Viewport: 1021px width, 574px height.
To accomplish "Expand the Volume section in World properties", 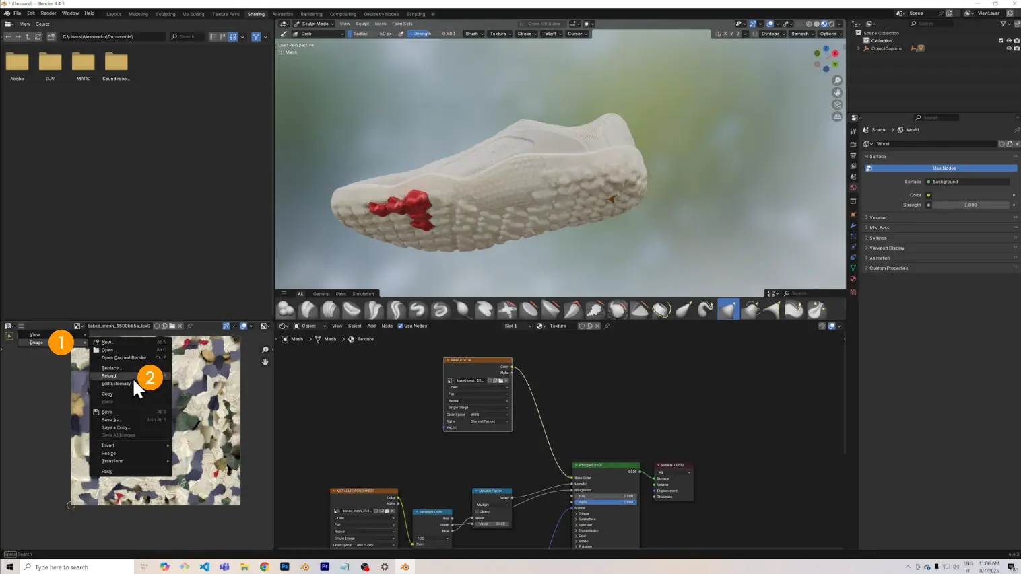I will click(877, 217).
